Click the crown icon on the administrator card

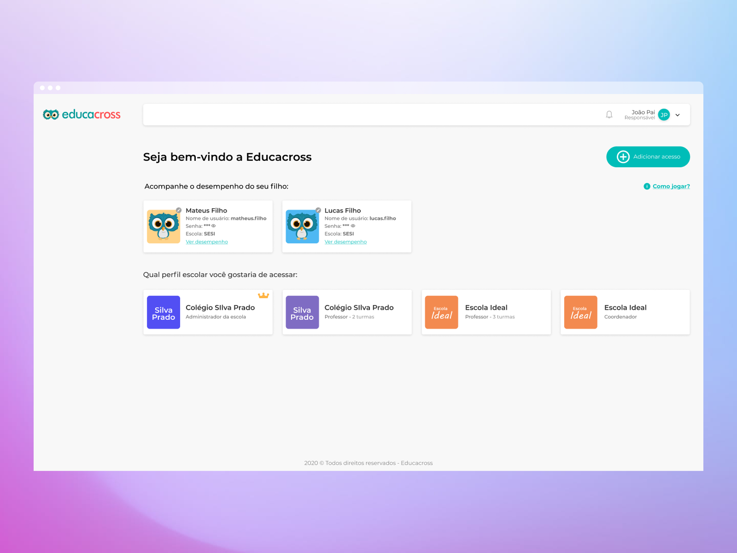click(x=263, y=295)
